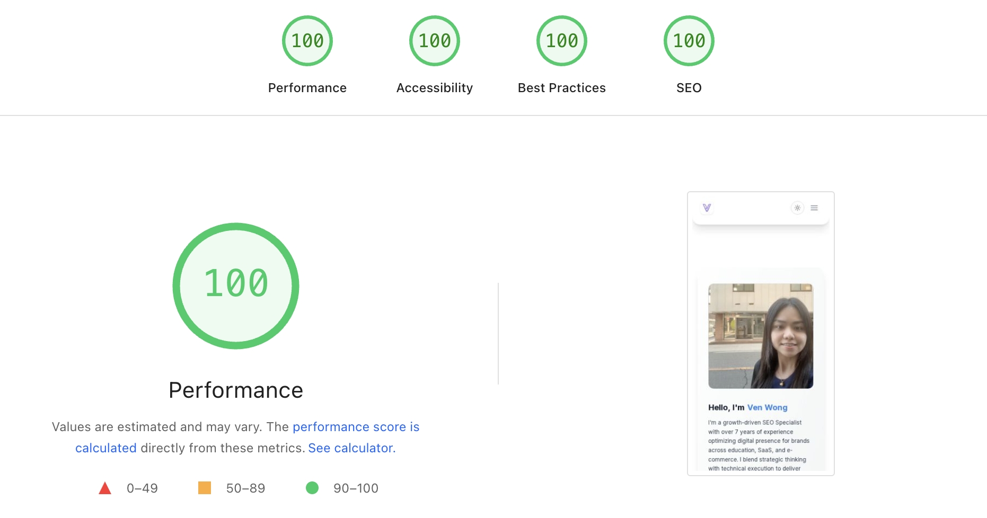Click the Best Practices score gauge
This screenshot has width=987, height=518.
coord(561,40)
